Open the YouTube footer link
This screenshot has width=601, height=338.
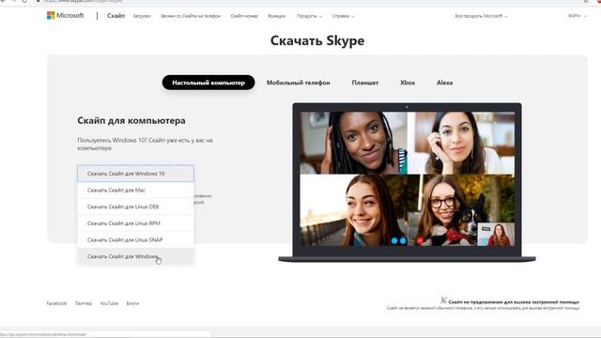(109, 303)
